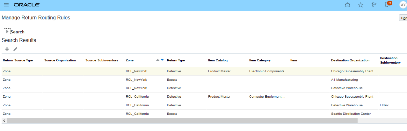The height and width of the screenshot is (131, 407).
Task: Open Favorites star icon
Action: point(360,5)
